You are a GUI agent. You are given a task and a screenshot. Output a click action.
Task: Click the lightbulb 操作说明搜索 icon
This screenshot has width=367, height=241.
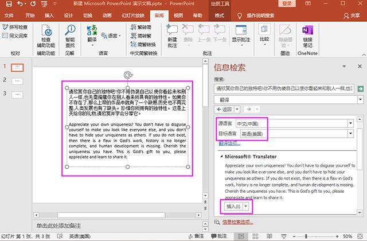[x=240, y=15]
